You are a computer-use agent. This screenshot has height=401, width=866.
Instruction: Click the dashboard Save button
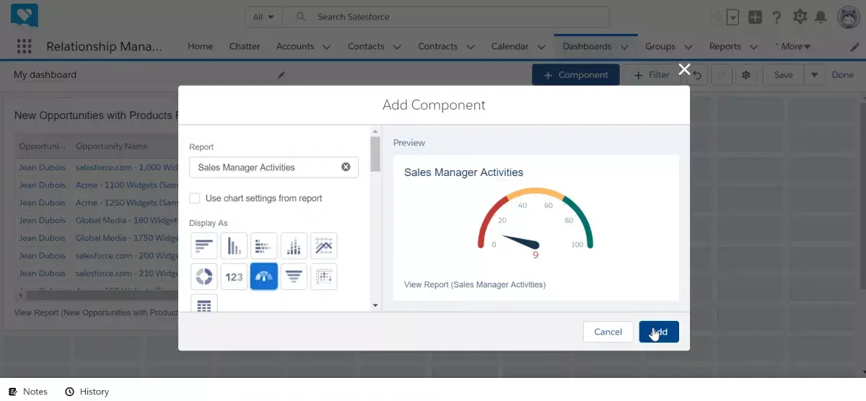coord(783,75)
